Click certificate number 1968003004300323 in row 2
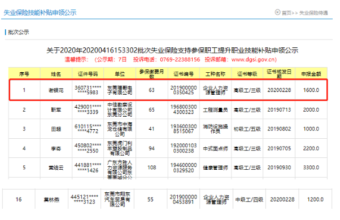 (x=184, y=109)
